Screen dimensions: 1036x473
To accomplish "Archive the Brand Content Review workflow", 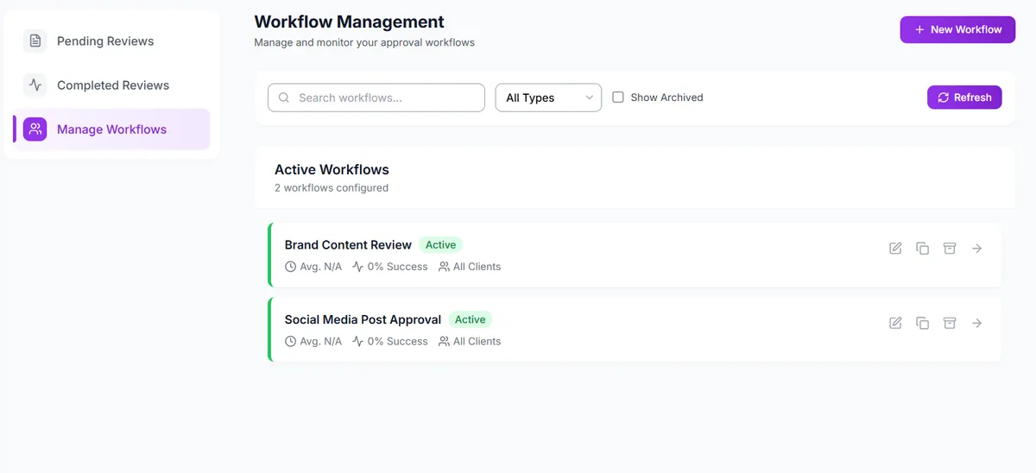I will pyautogui.click(x=950, y=249).
